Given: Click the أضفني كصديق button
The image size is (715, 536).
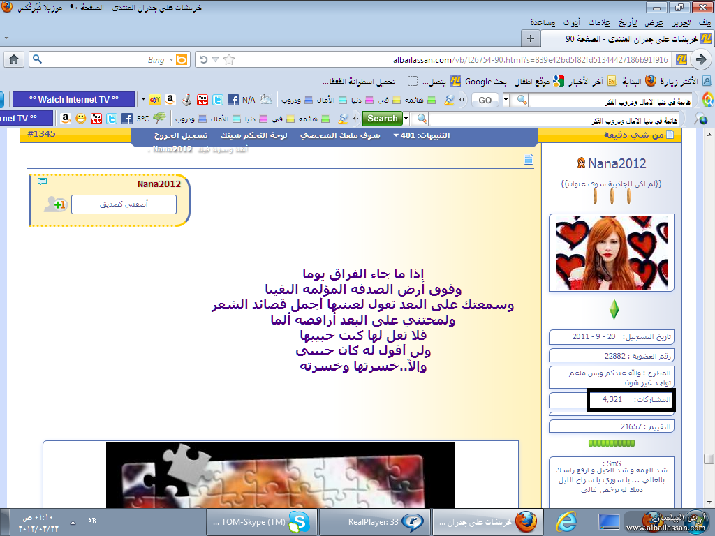Looking at the screenshot, I should [x=124, y=204].
